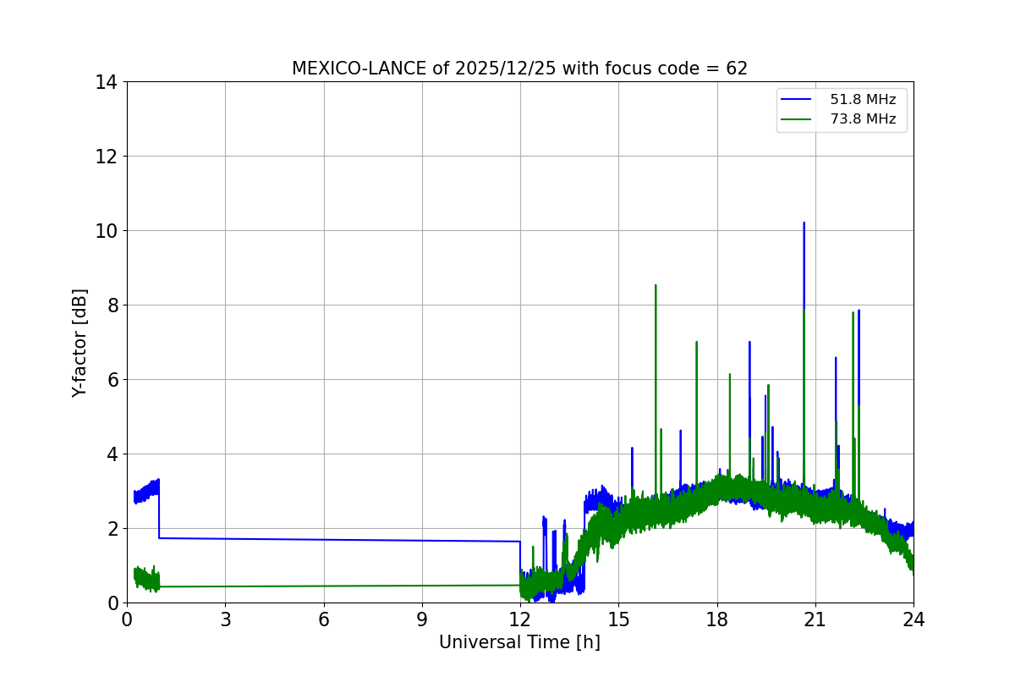Click y-axis tick label 14
Viewport: 1015px width, 677px height.
(x=106, y=82)
